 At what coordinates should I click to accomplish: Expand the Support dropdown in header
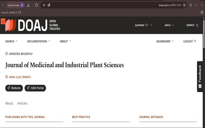click(143, 25)
